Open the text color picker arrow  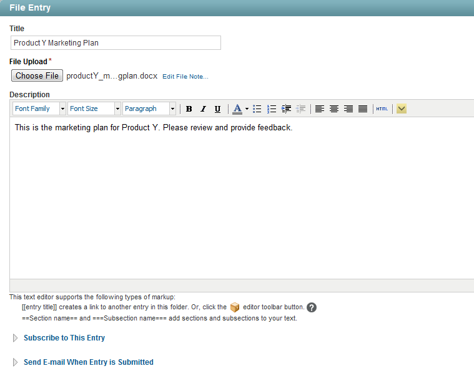coord(247,109)
